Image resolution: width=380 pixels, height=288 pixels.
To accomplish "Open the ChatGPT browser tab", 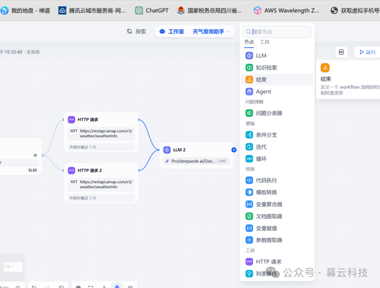I will 152,10.
